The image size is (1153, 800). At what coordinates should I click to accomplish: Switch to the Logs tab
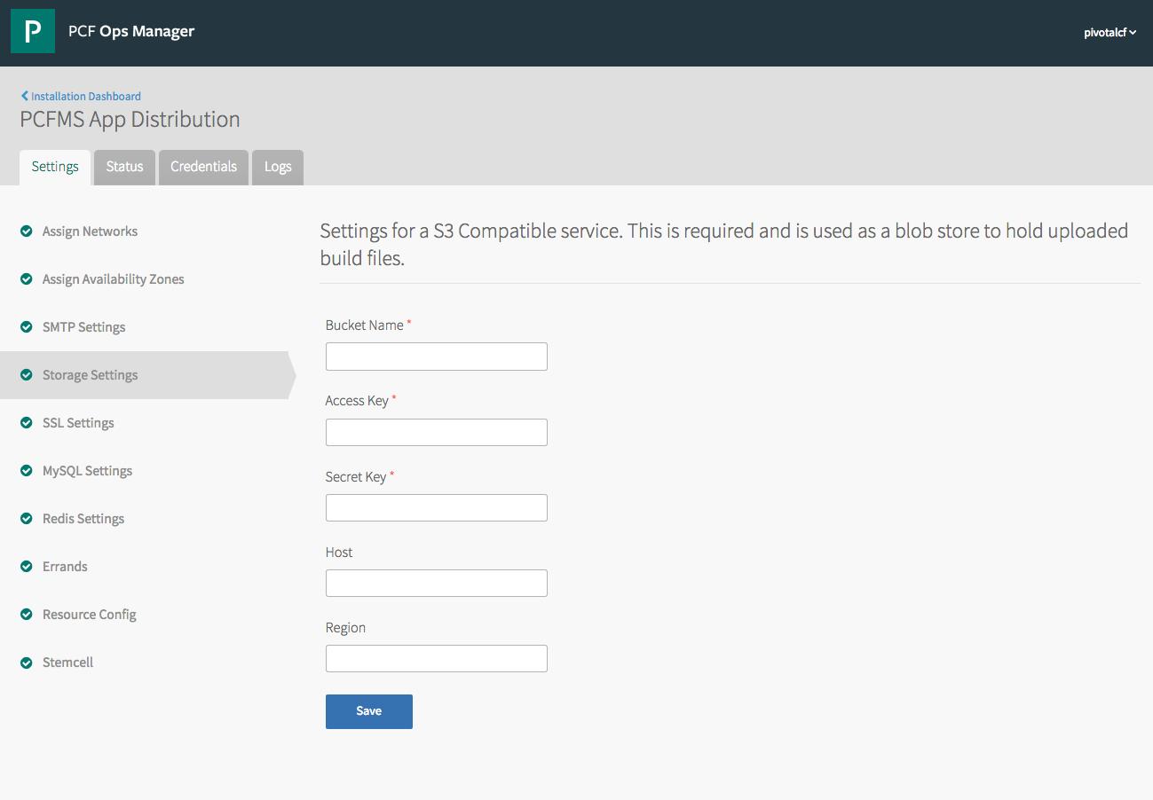278,167
